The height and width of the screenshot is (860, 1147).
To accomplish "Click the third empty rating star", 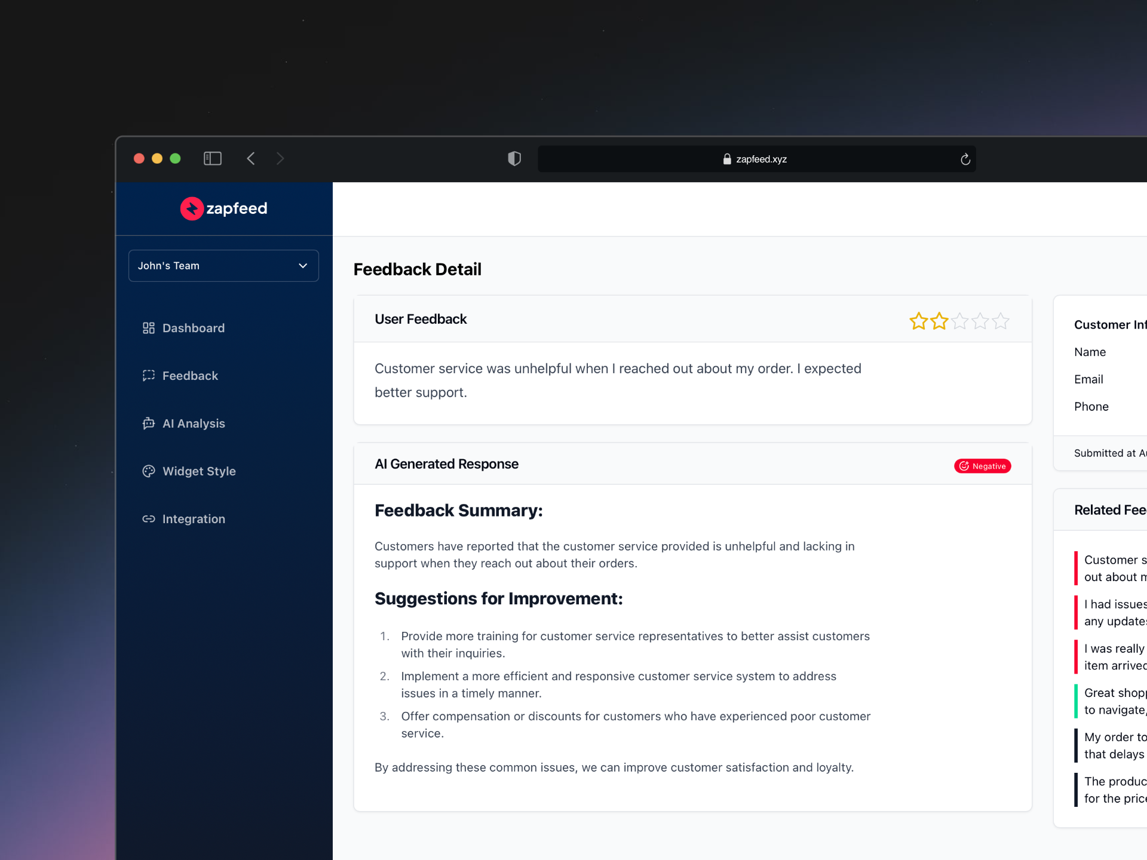I will (x=959, y=321).
